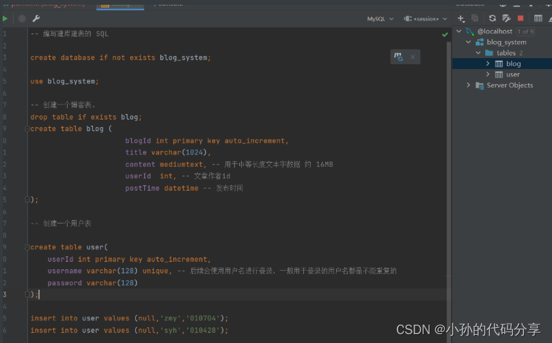Screen dimensions: 552x343
Task: Expand the Server Objects node
Action: pyautogui.click(x=468, y=85)
